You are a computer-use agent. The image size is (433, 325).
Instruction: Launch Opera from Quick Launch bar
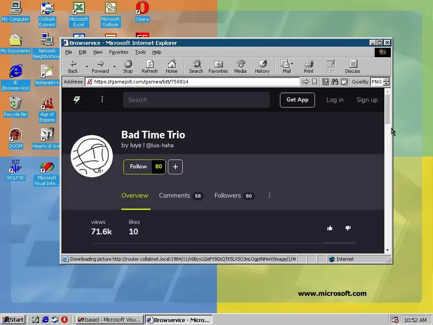pos(64,320)
